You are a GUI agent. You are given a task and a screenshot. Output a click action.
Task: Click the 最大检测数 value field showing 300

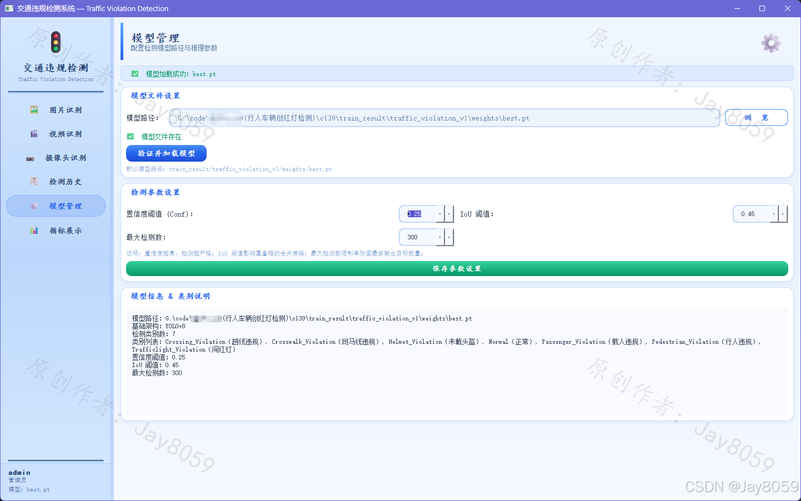pyautogui.click(x=418, y=237)
